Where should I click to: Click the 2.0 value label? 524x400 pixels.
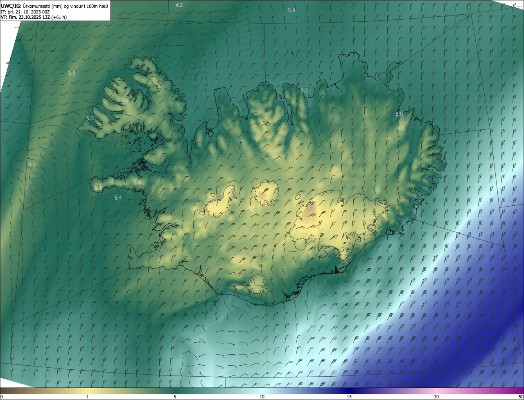pos(98,187)
